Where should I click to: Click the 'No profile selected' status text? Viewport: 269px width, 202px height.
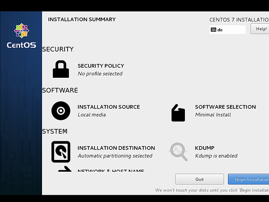(100, 74)
